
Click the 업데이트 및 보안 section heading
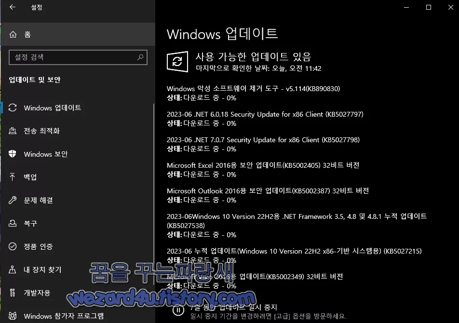35,80
